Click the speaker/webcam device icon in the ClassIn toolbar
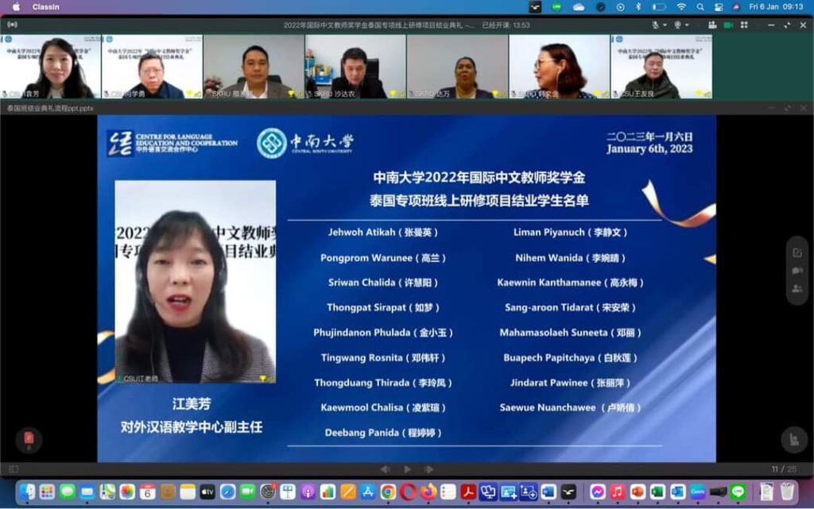This screenshot has width=814, height=509. tap(677, 25)
